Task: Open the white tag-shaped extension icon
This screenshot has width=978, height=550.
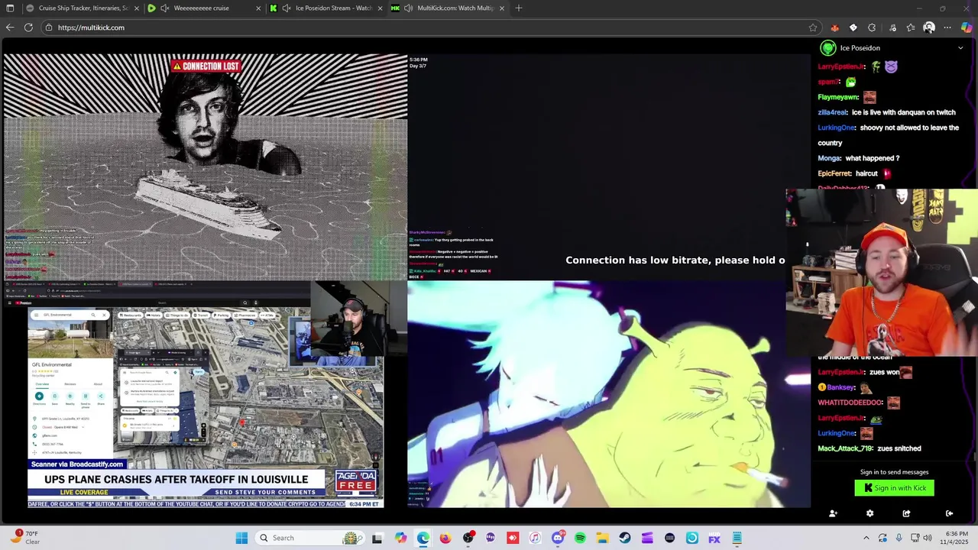Action: click(x=853, y=27)
